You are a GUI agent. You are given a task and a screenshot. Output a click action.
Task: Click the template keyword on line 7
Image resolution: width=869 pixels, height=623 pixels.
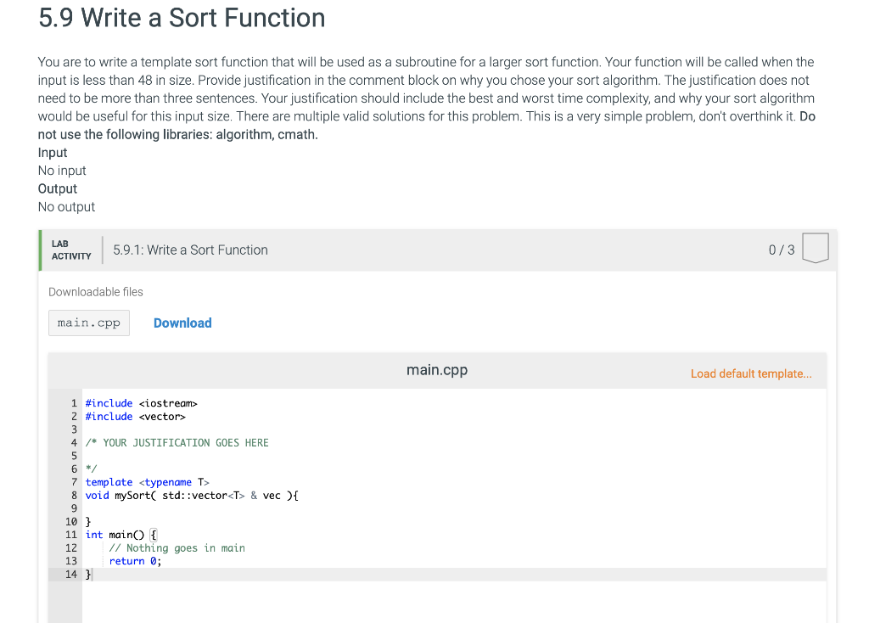(108, 482)
